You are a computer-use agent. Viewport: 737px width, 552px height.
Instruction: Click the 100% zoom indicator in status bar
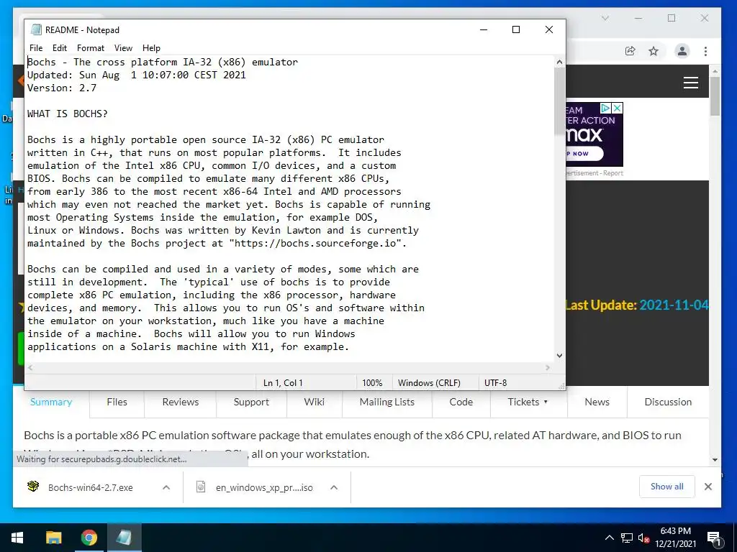pos(372,383)
